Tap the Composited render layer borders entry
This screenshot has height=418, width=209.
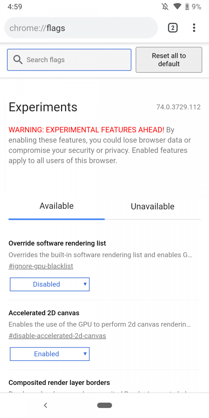[x=59, y=382]
